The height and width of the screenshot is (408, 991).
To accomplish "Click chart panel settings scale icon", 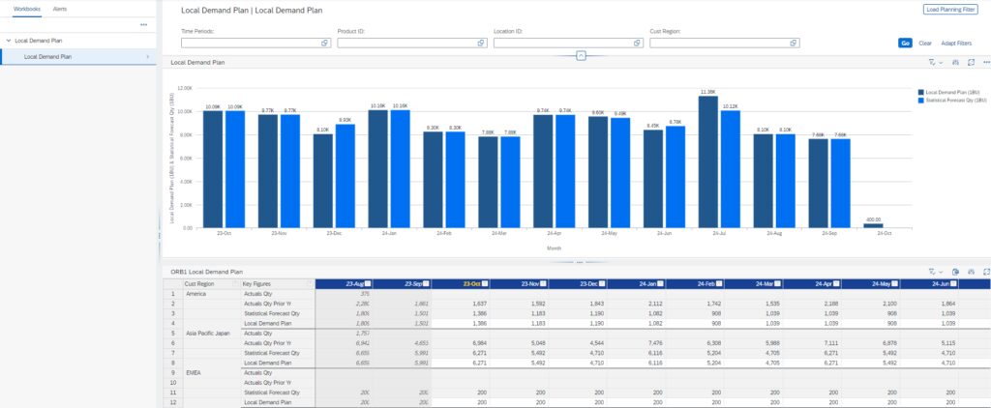I will (x=955, y=62).
